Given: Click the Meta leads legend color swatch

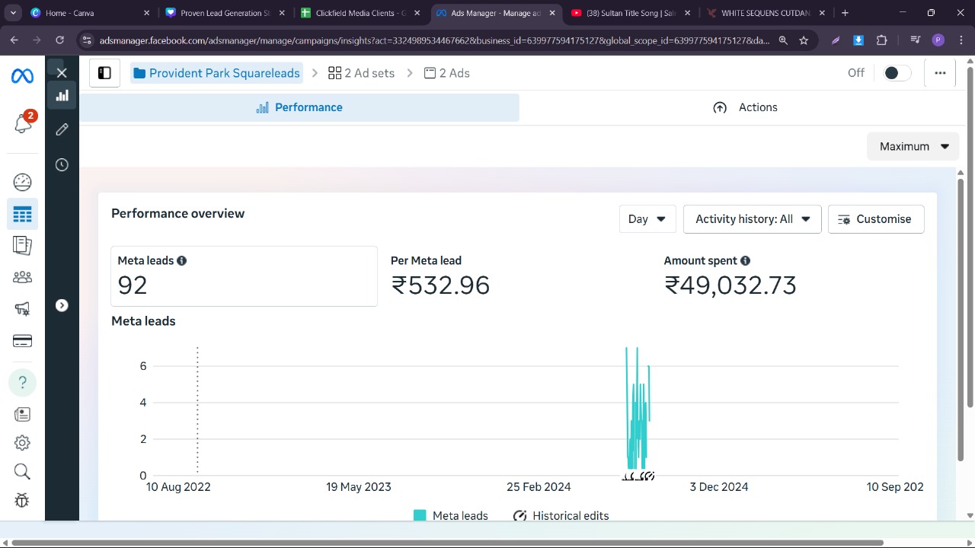Looking at the screenshot, I should 420,515.
